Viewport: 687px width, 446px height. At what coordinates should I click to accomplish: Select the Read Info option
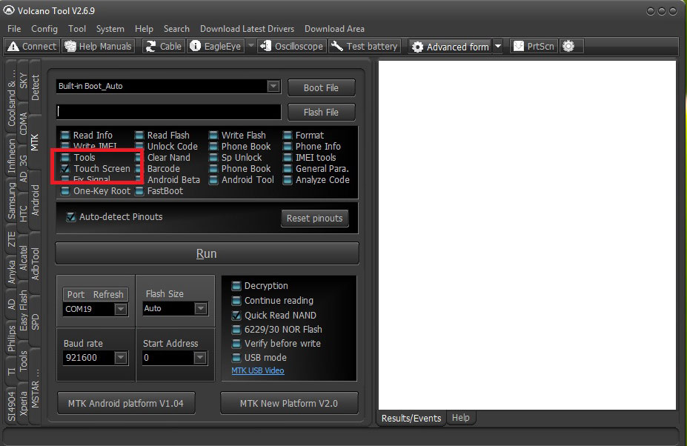[x=87, y=136]
